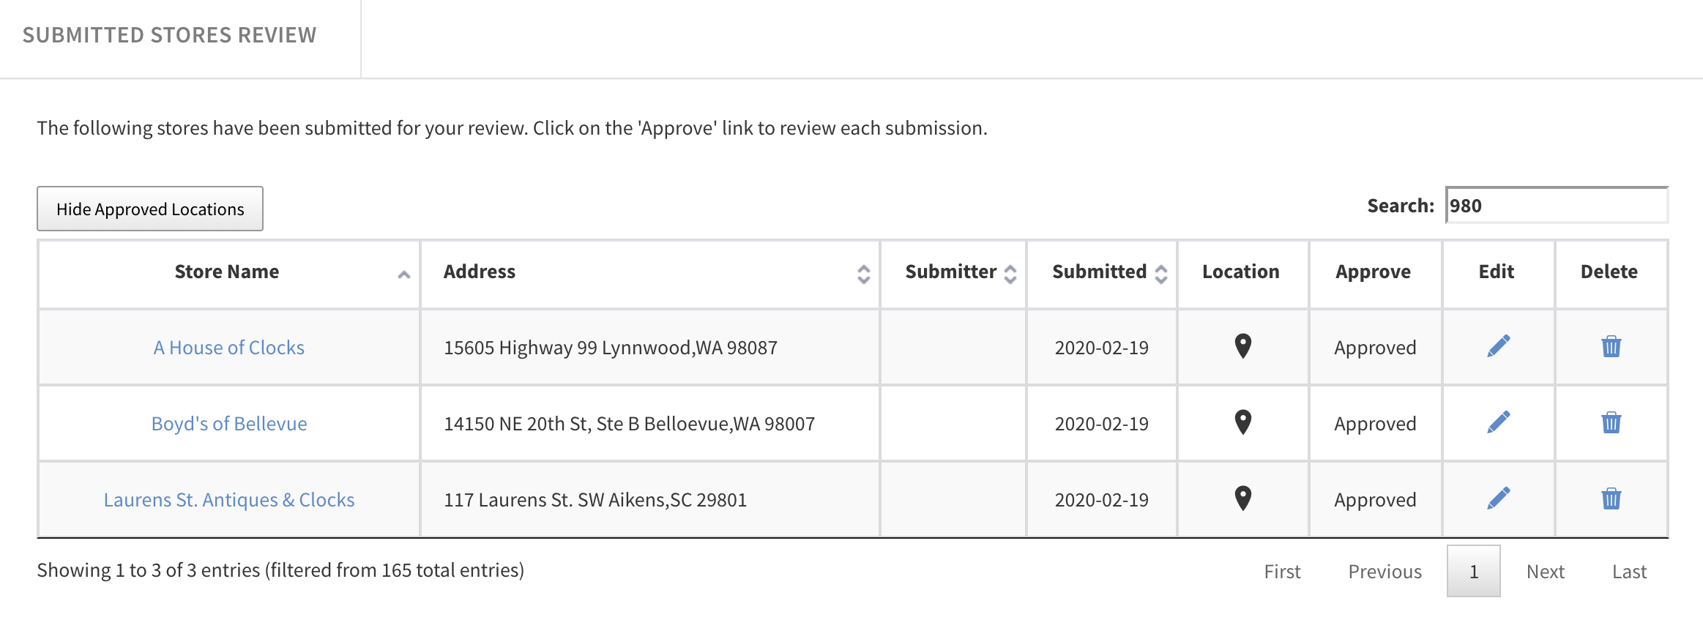The image size is (1703, 628).
Task: Click Next pagination link
Action: point(1545,572)
